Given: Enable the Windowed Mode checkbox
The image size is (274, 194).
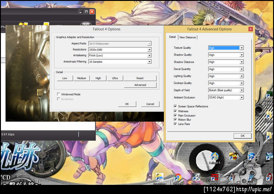Looking at the screenshot, I should click(x=58, y=94).
